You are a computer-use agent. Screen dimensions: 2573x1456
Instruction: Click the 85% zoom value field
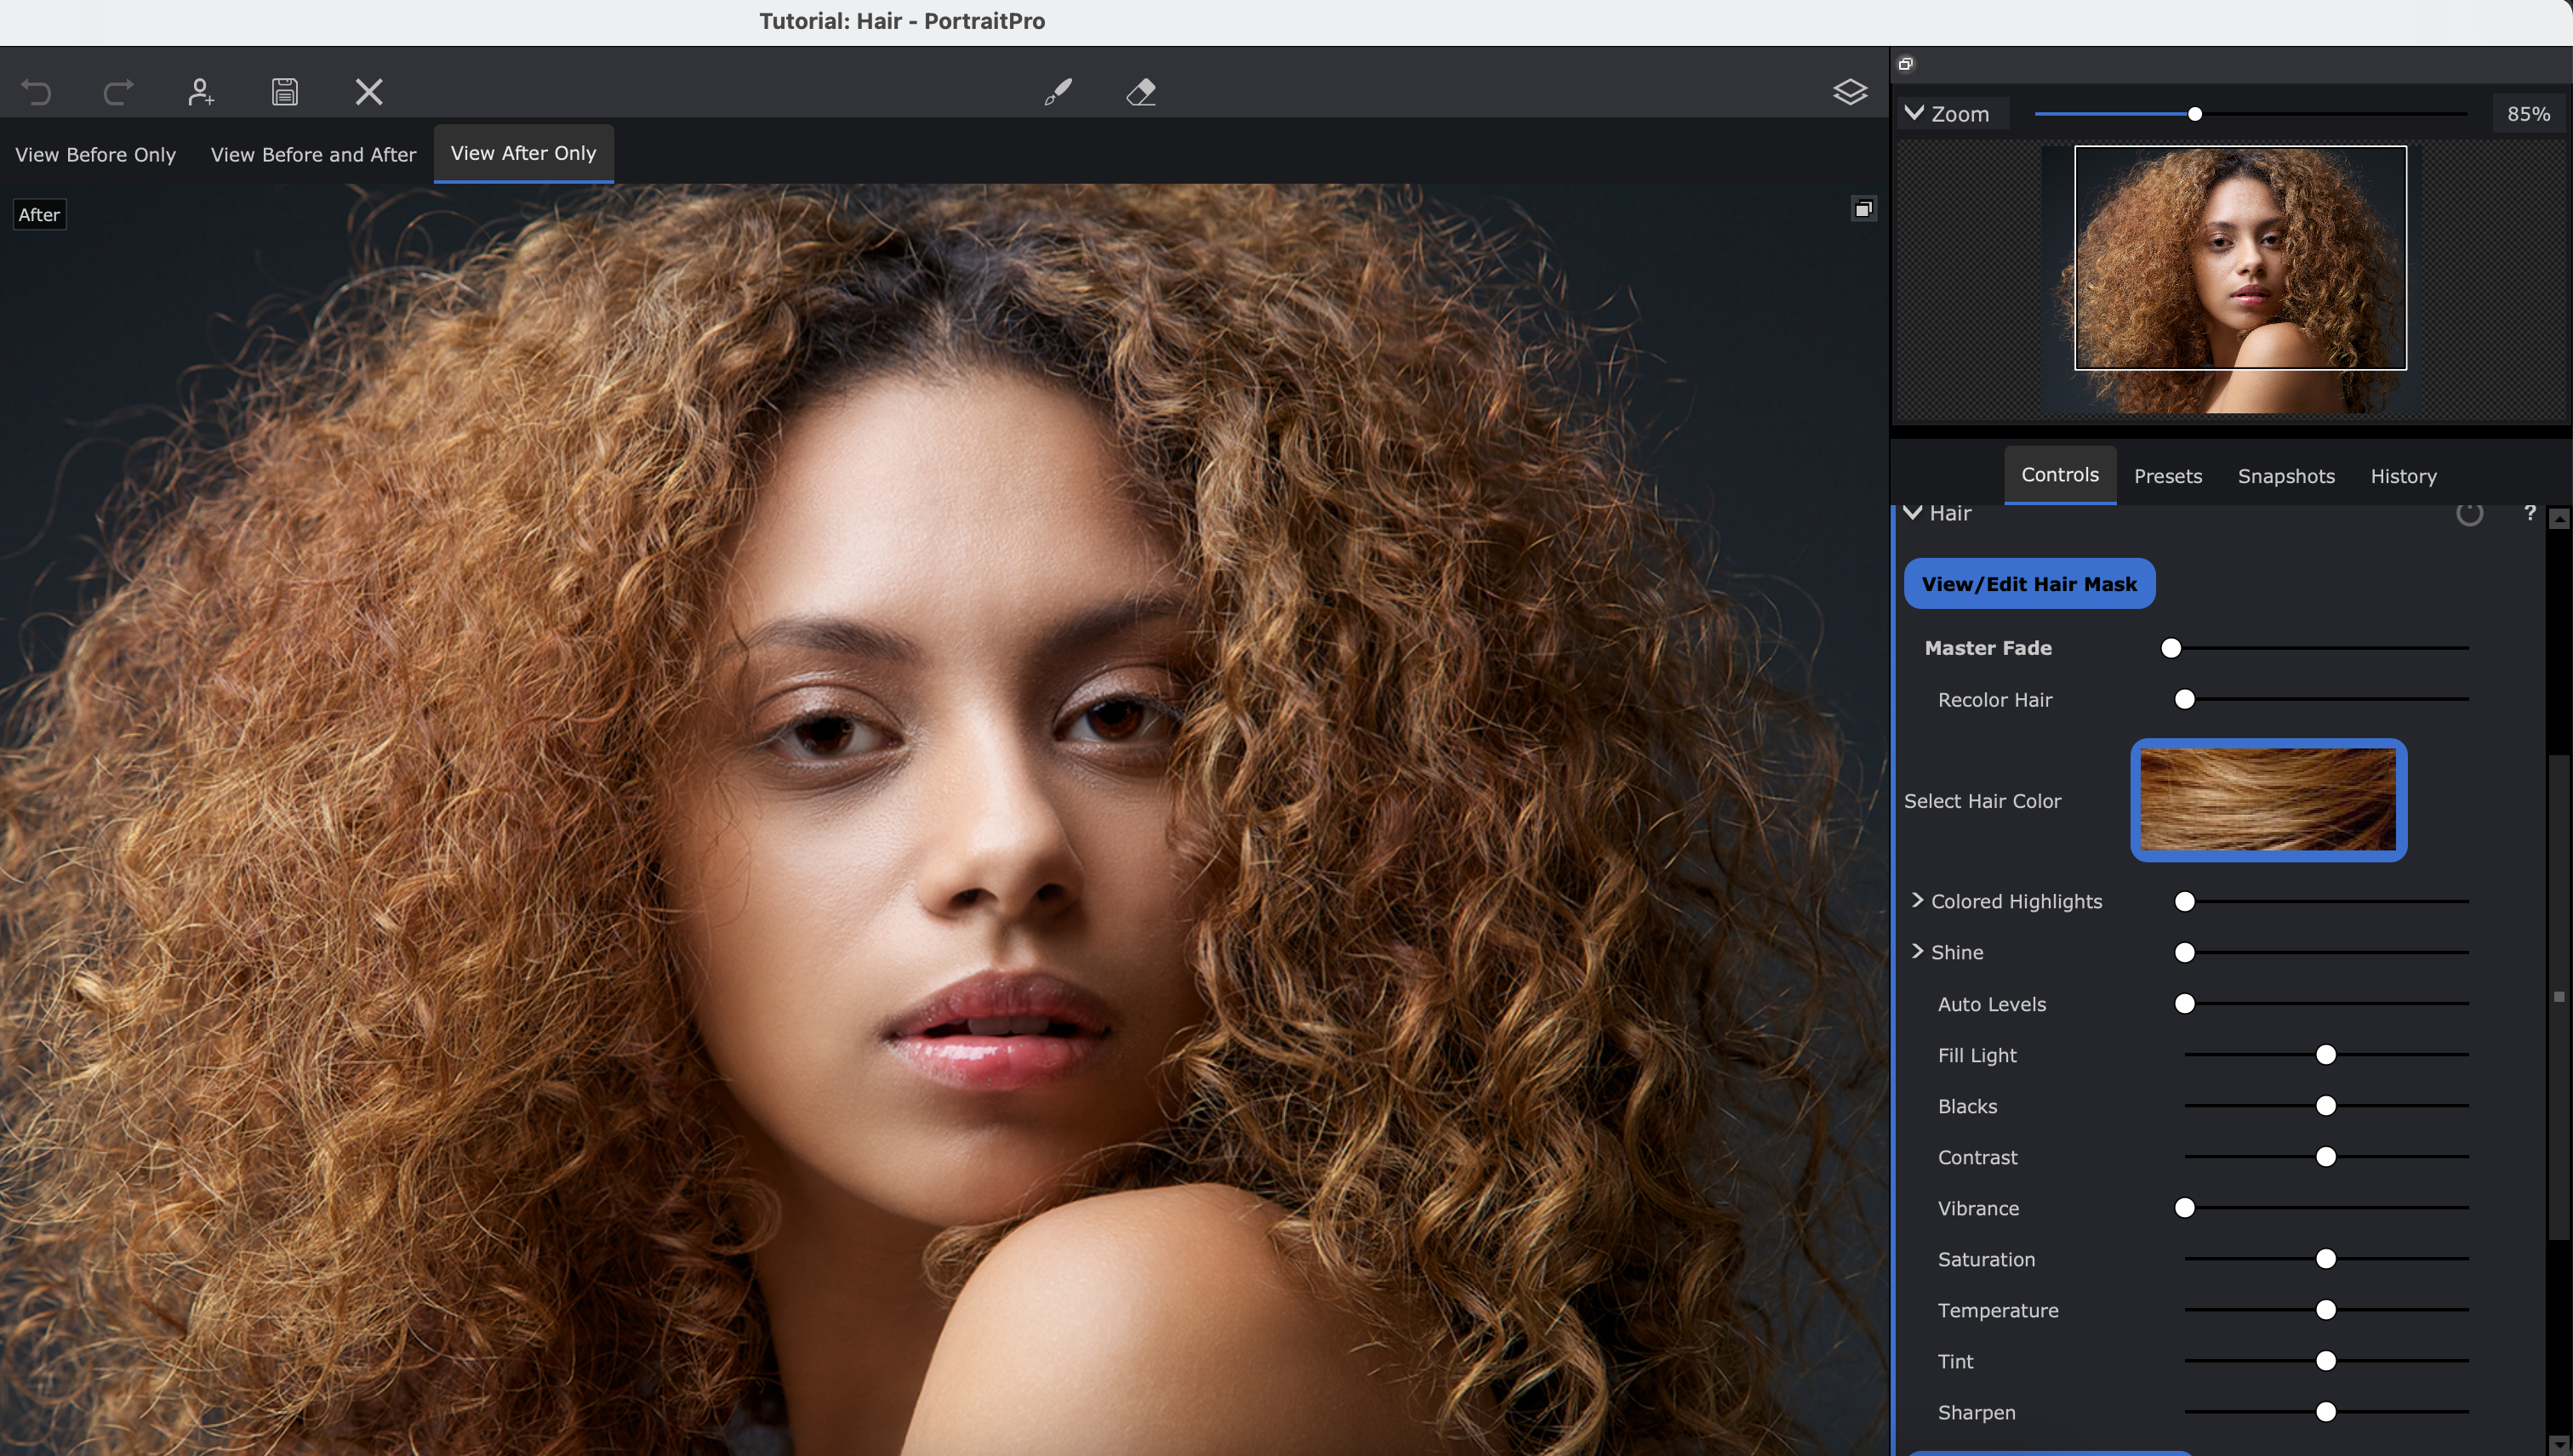tap(2528, 114)
